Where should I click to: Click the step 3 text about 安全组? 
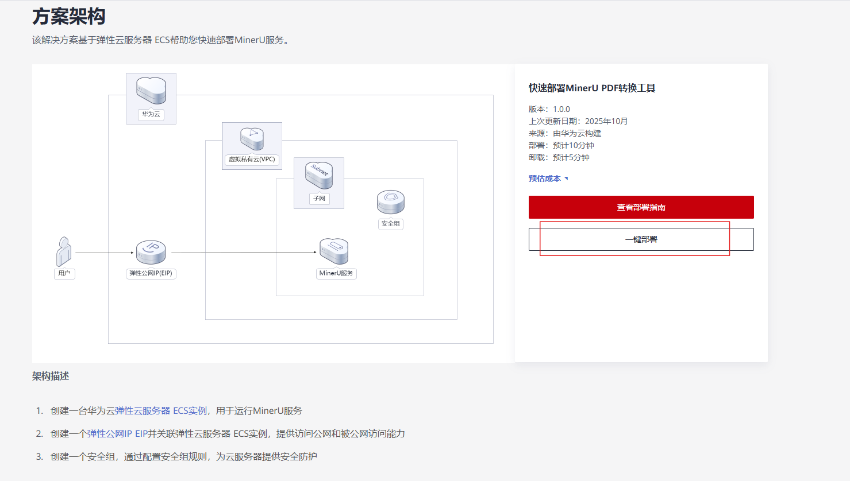(184, 457)
